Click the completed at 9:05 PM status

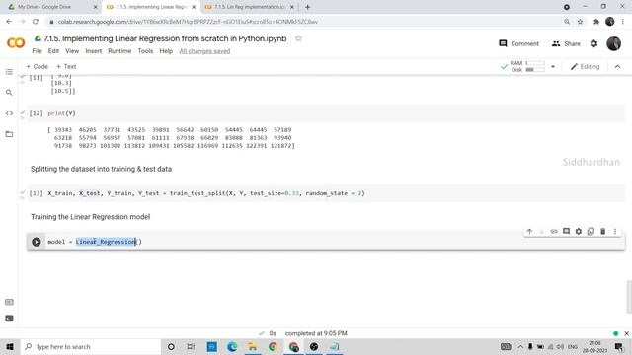point(316,333)
